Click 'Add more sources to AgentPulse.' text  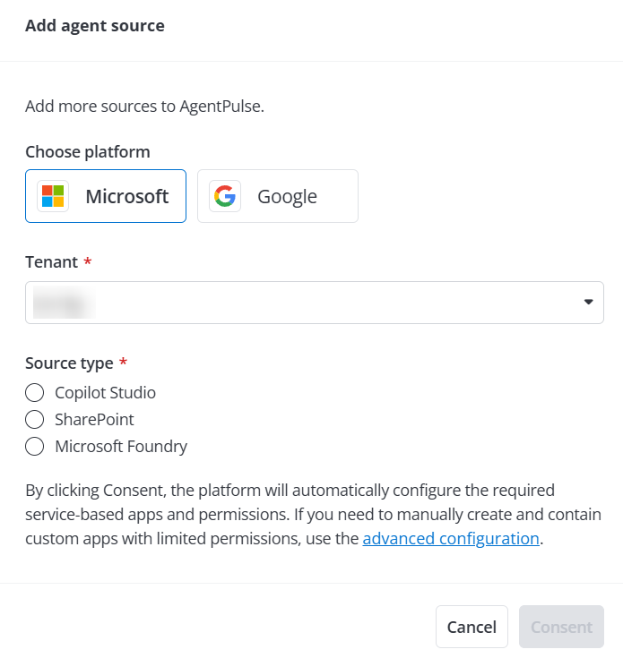[144, 107]
